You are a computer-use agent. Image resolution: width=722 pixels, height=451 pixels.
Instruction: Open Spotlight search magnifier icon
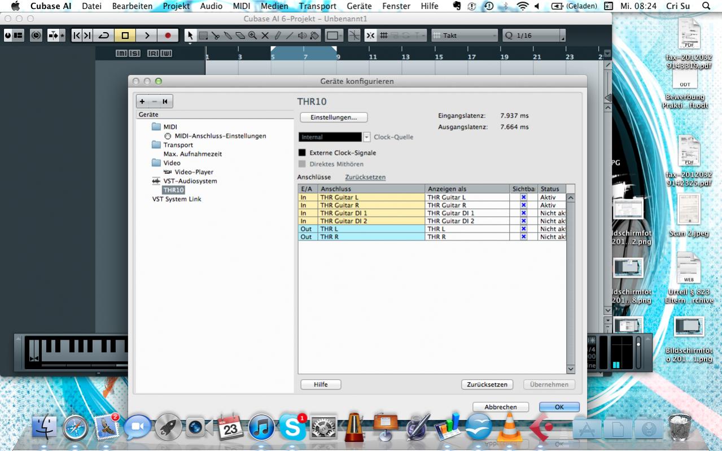click(x=706, y=6)
